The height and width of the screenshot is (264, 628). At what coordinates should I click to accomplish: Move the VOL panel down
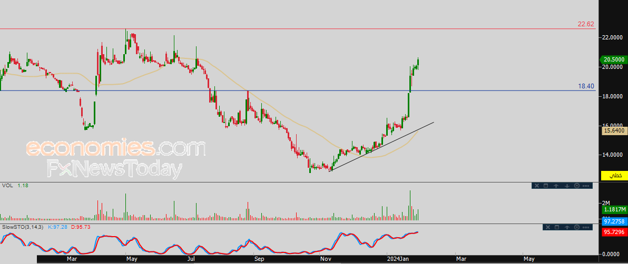(x=567, y=186)
